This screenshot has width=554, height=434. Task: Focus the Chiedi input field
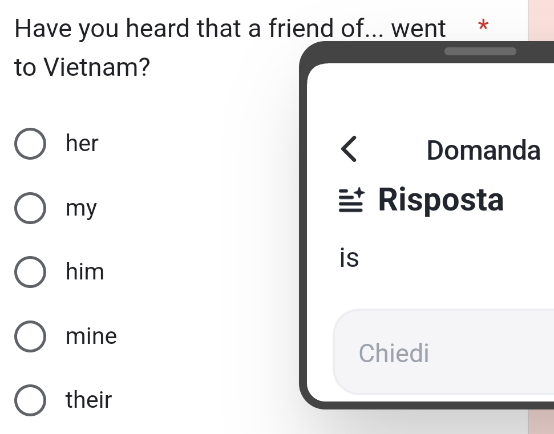(x=443, y=352)
